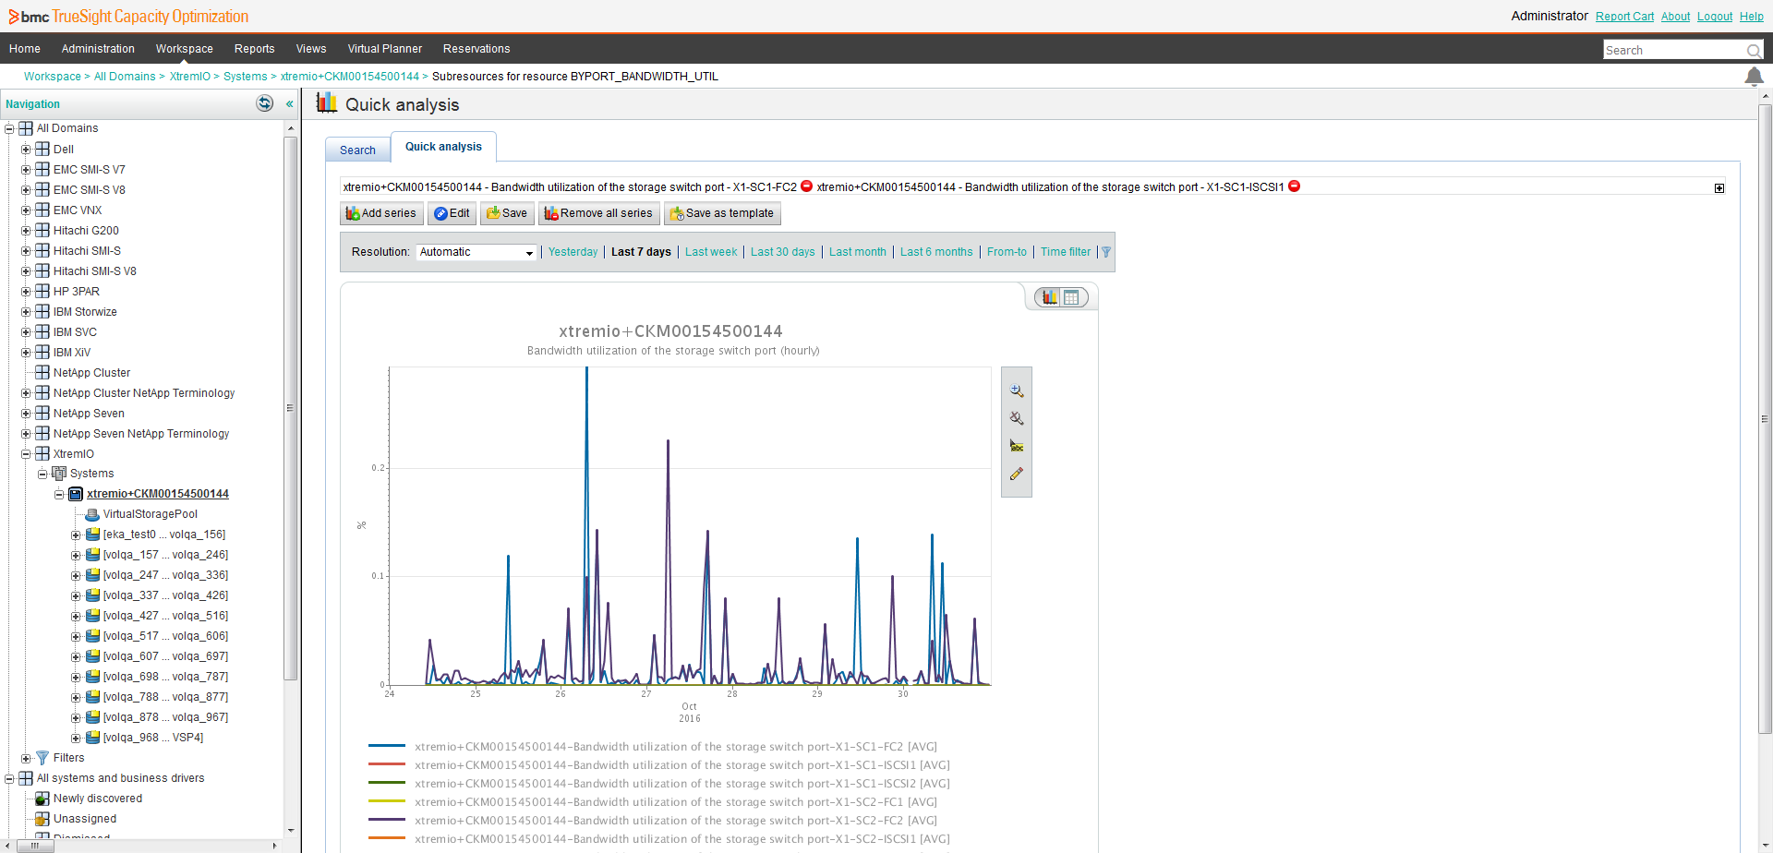Open the Reservations menu
This screenshot has width=1773, height=853.
pos(476,49)
